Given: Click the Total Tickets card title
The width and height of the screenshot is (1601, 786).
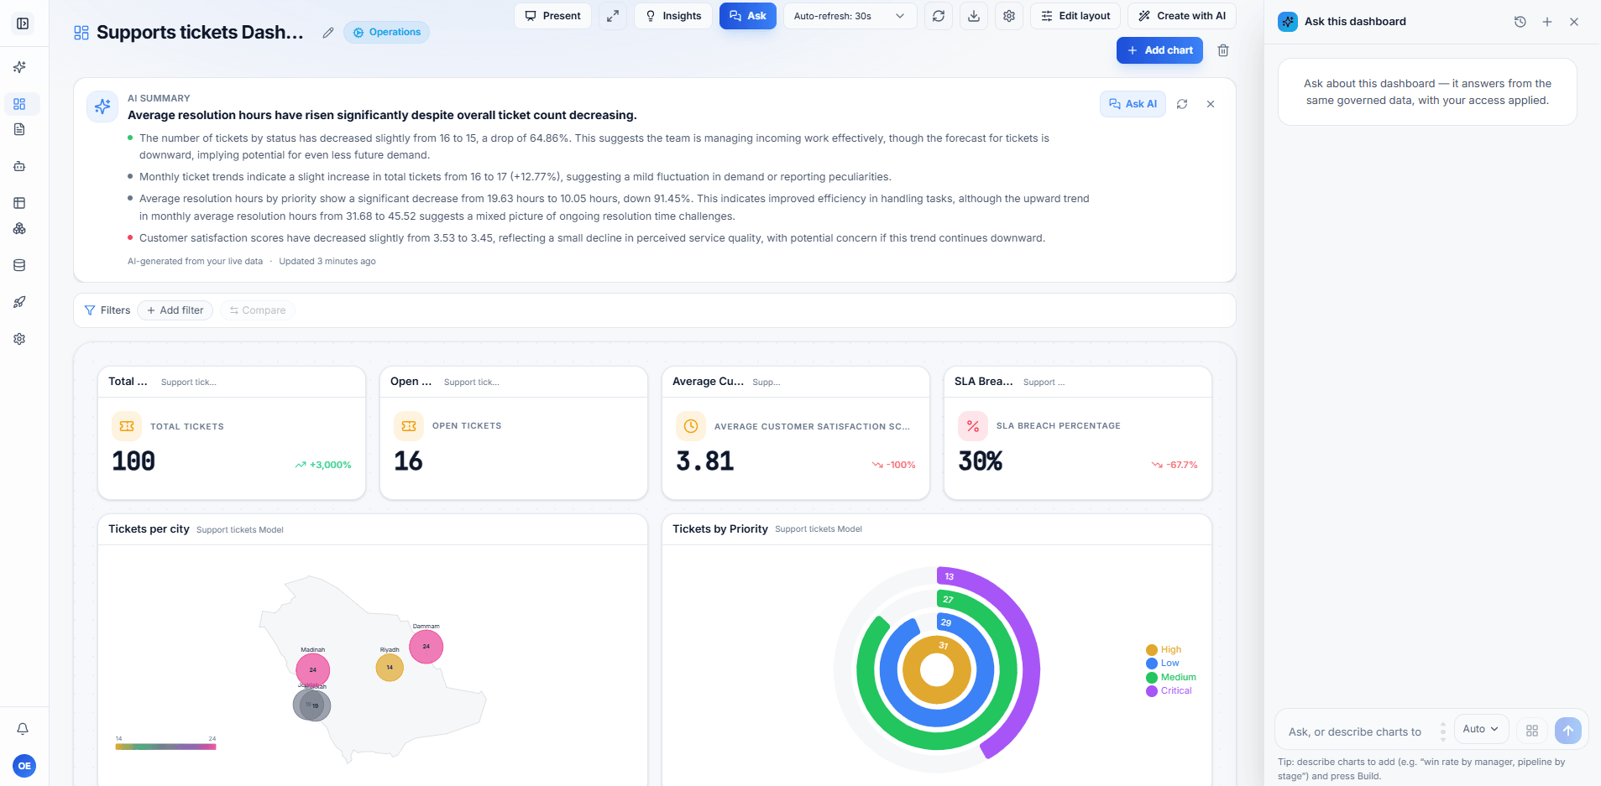Looking at the screenshot, I should click(128, 382).
